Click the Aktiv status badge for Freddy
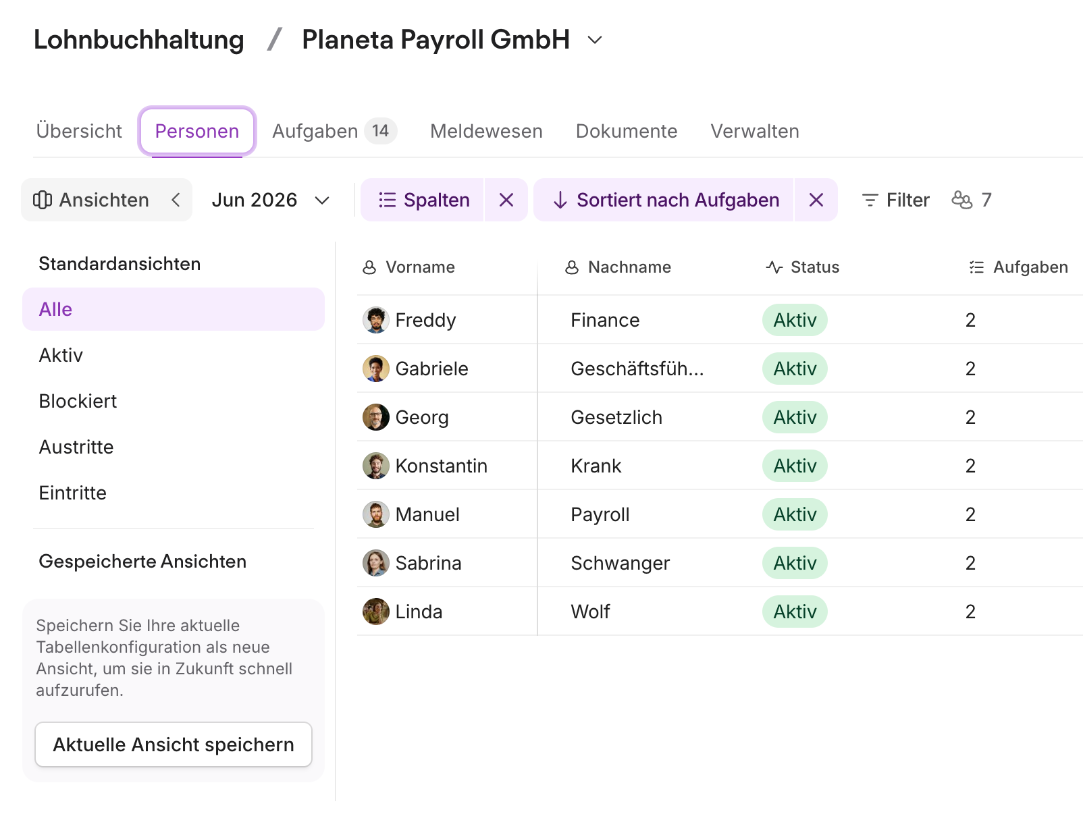1083x839 pixels. click(795, 320)
